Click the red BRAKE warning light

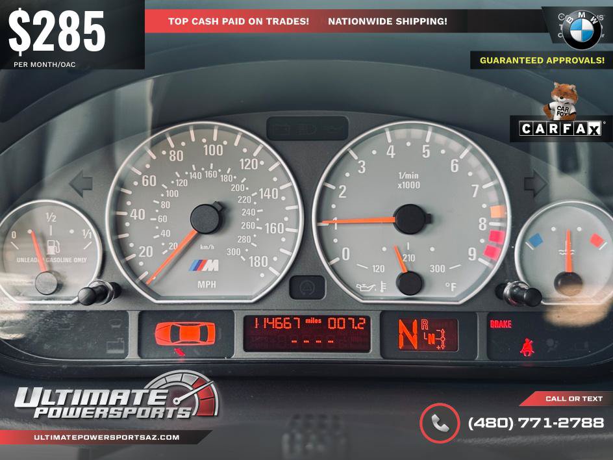tap(501, 324)
